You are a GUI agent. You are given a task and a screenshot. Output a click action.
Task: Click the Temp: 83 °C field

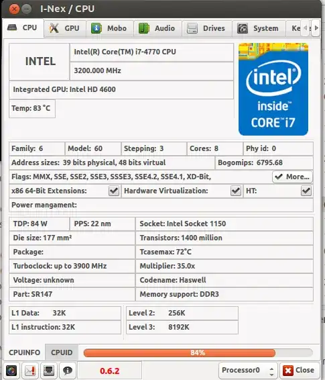tap(32, 108)
